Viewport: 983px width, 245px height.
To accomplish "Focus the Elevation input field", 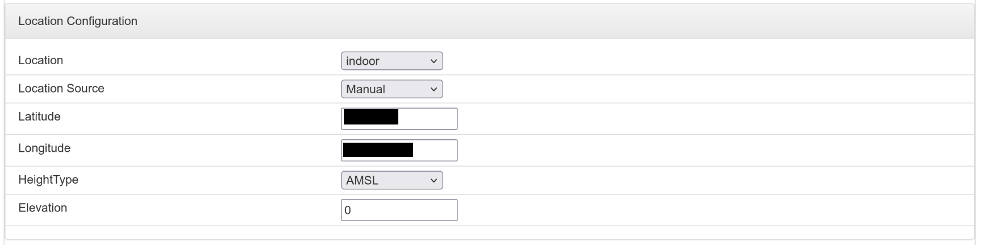I will click(399, 210).
